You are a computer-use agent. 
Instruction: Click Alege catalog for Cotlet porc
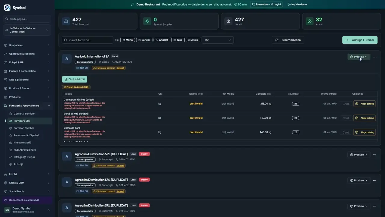[365, 104]
